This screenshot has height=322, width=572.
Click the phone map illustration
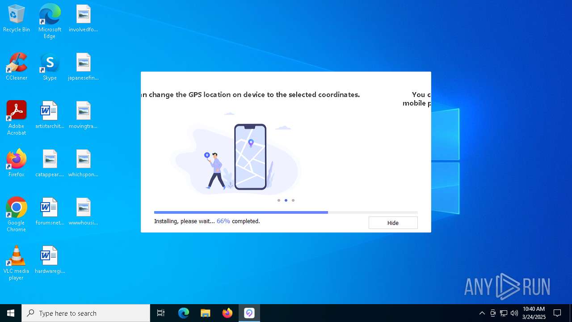[250, 157]
